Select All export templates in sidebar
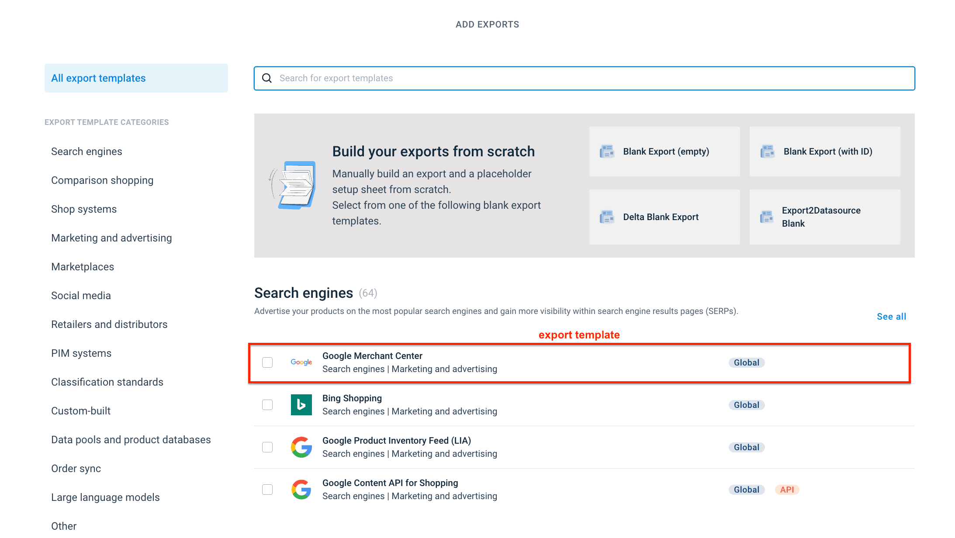This screenshot has height=538, width=955. pos(136,78)
